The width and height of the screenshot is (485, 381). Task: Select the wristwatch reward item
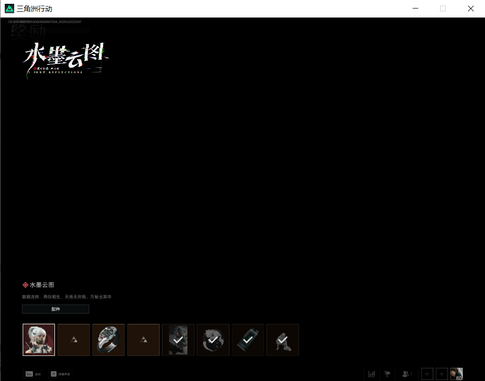pos(108,339)
